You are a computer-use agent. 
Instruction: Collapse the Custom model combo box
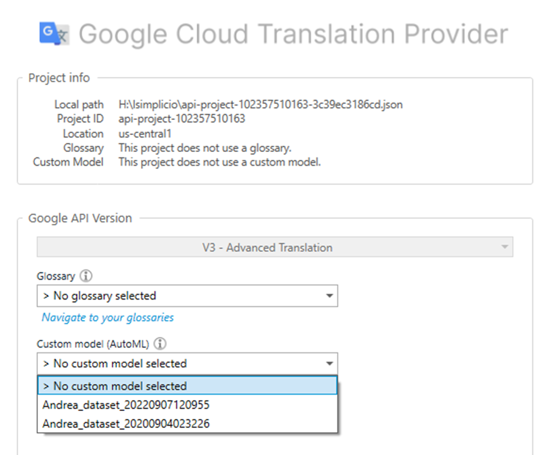pos(188,363)
